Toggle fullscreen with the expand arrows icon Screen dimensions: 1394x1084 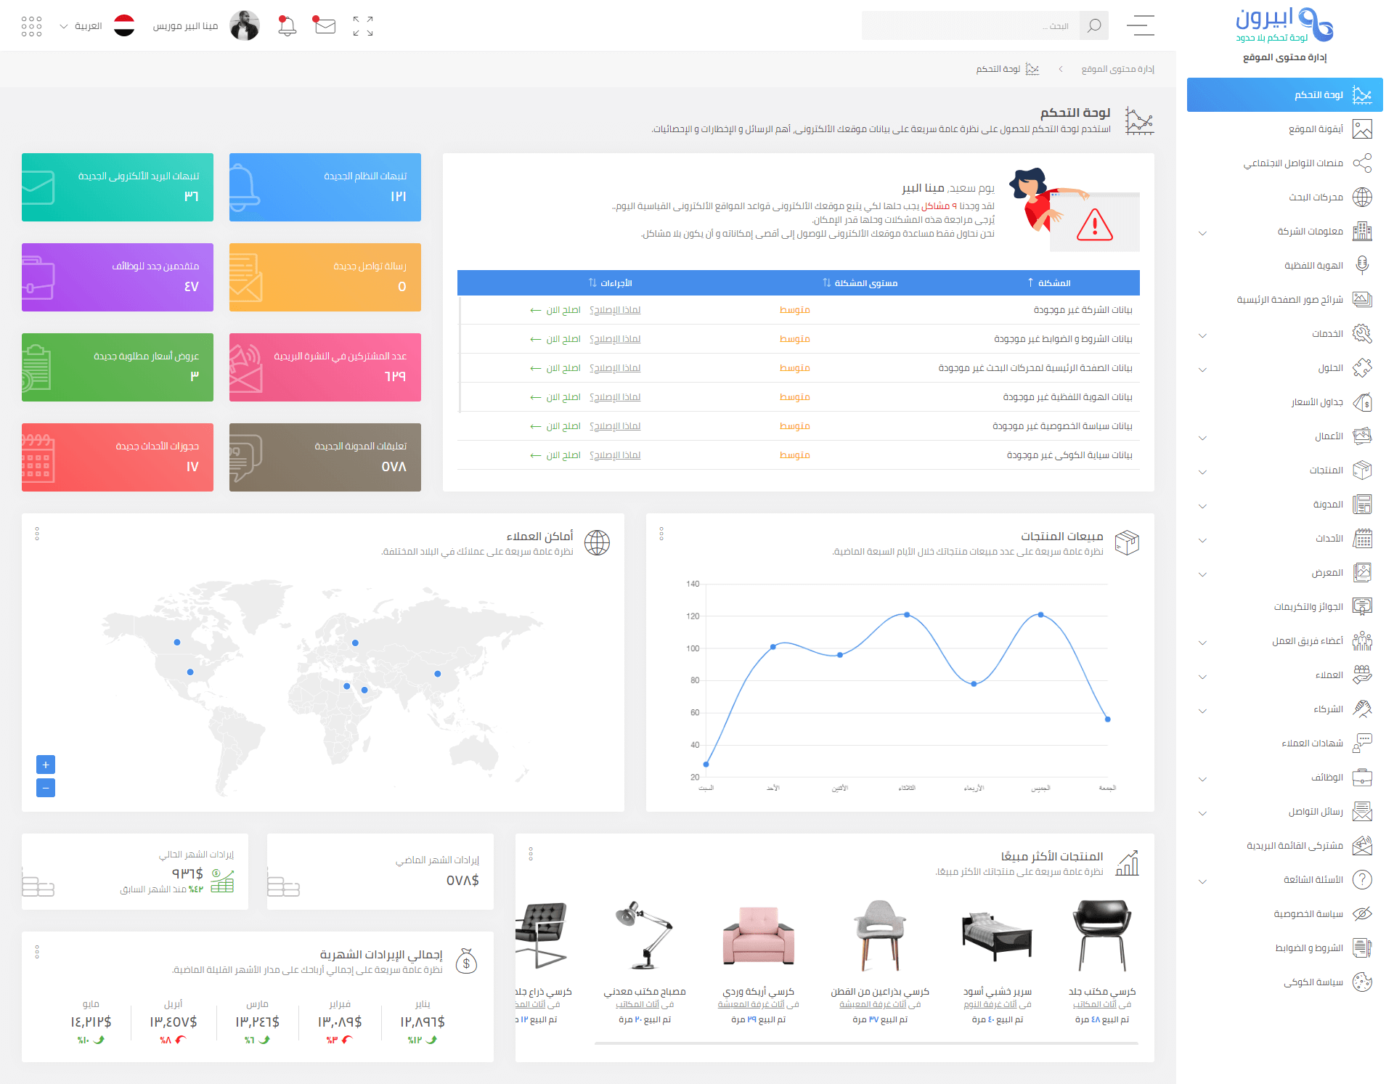click(x=363, y=26)
